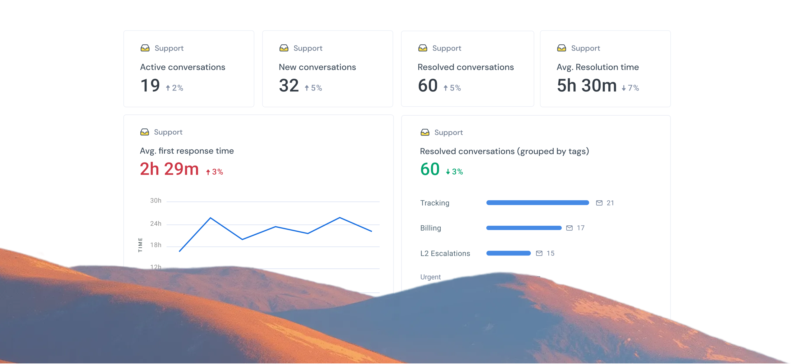The image size is (795, 364).
Task: Open the Active conversations value 19
Action: click(150, 86)
